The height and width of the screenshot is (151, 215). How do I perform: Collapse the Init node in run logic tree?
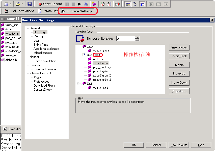point(78,47)
